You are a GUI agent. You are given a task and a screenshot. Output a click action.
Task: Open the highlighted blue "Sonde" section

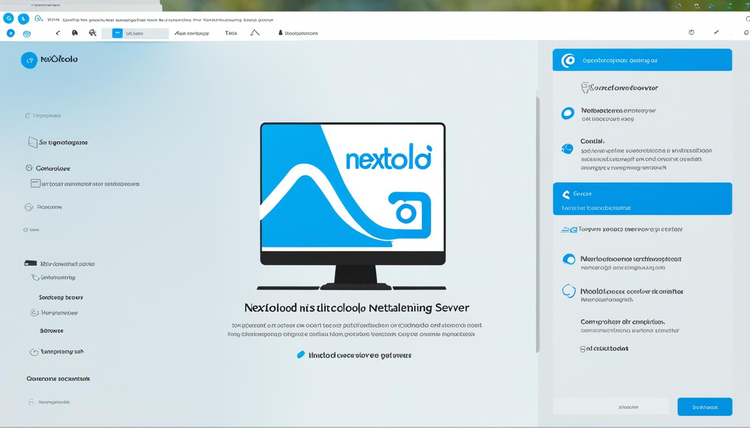point(642,198)
